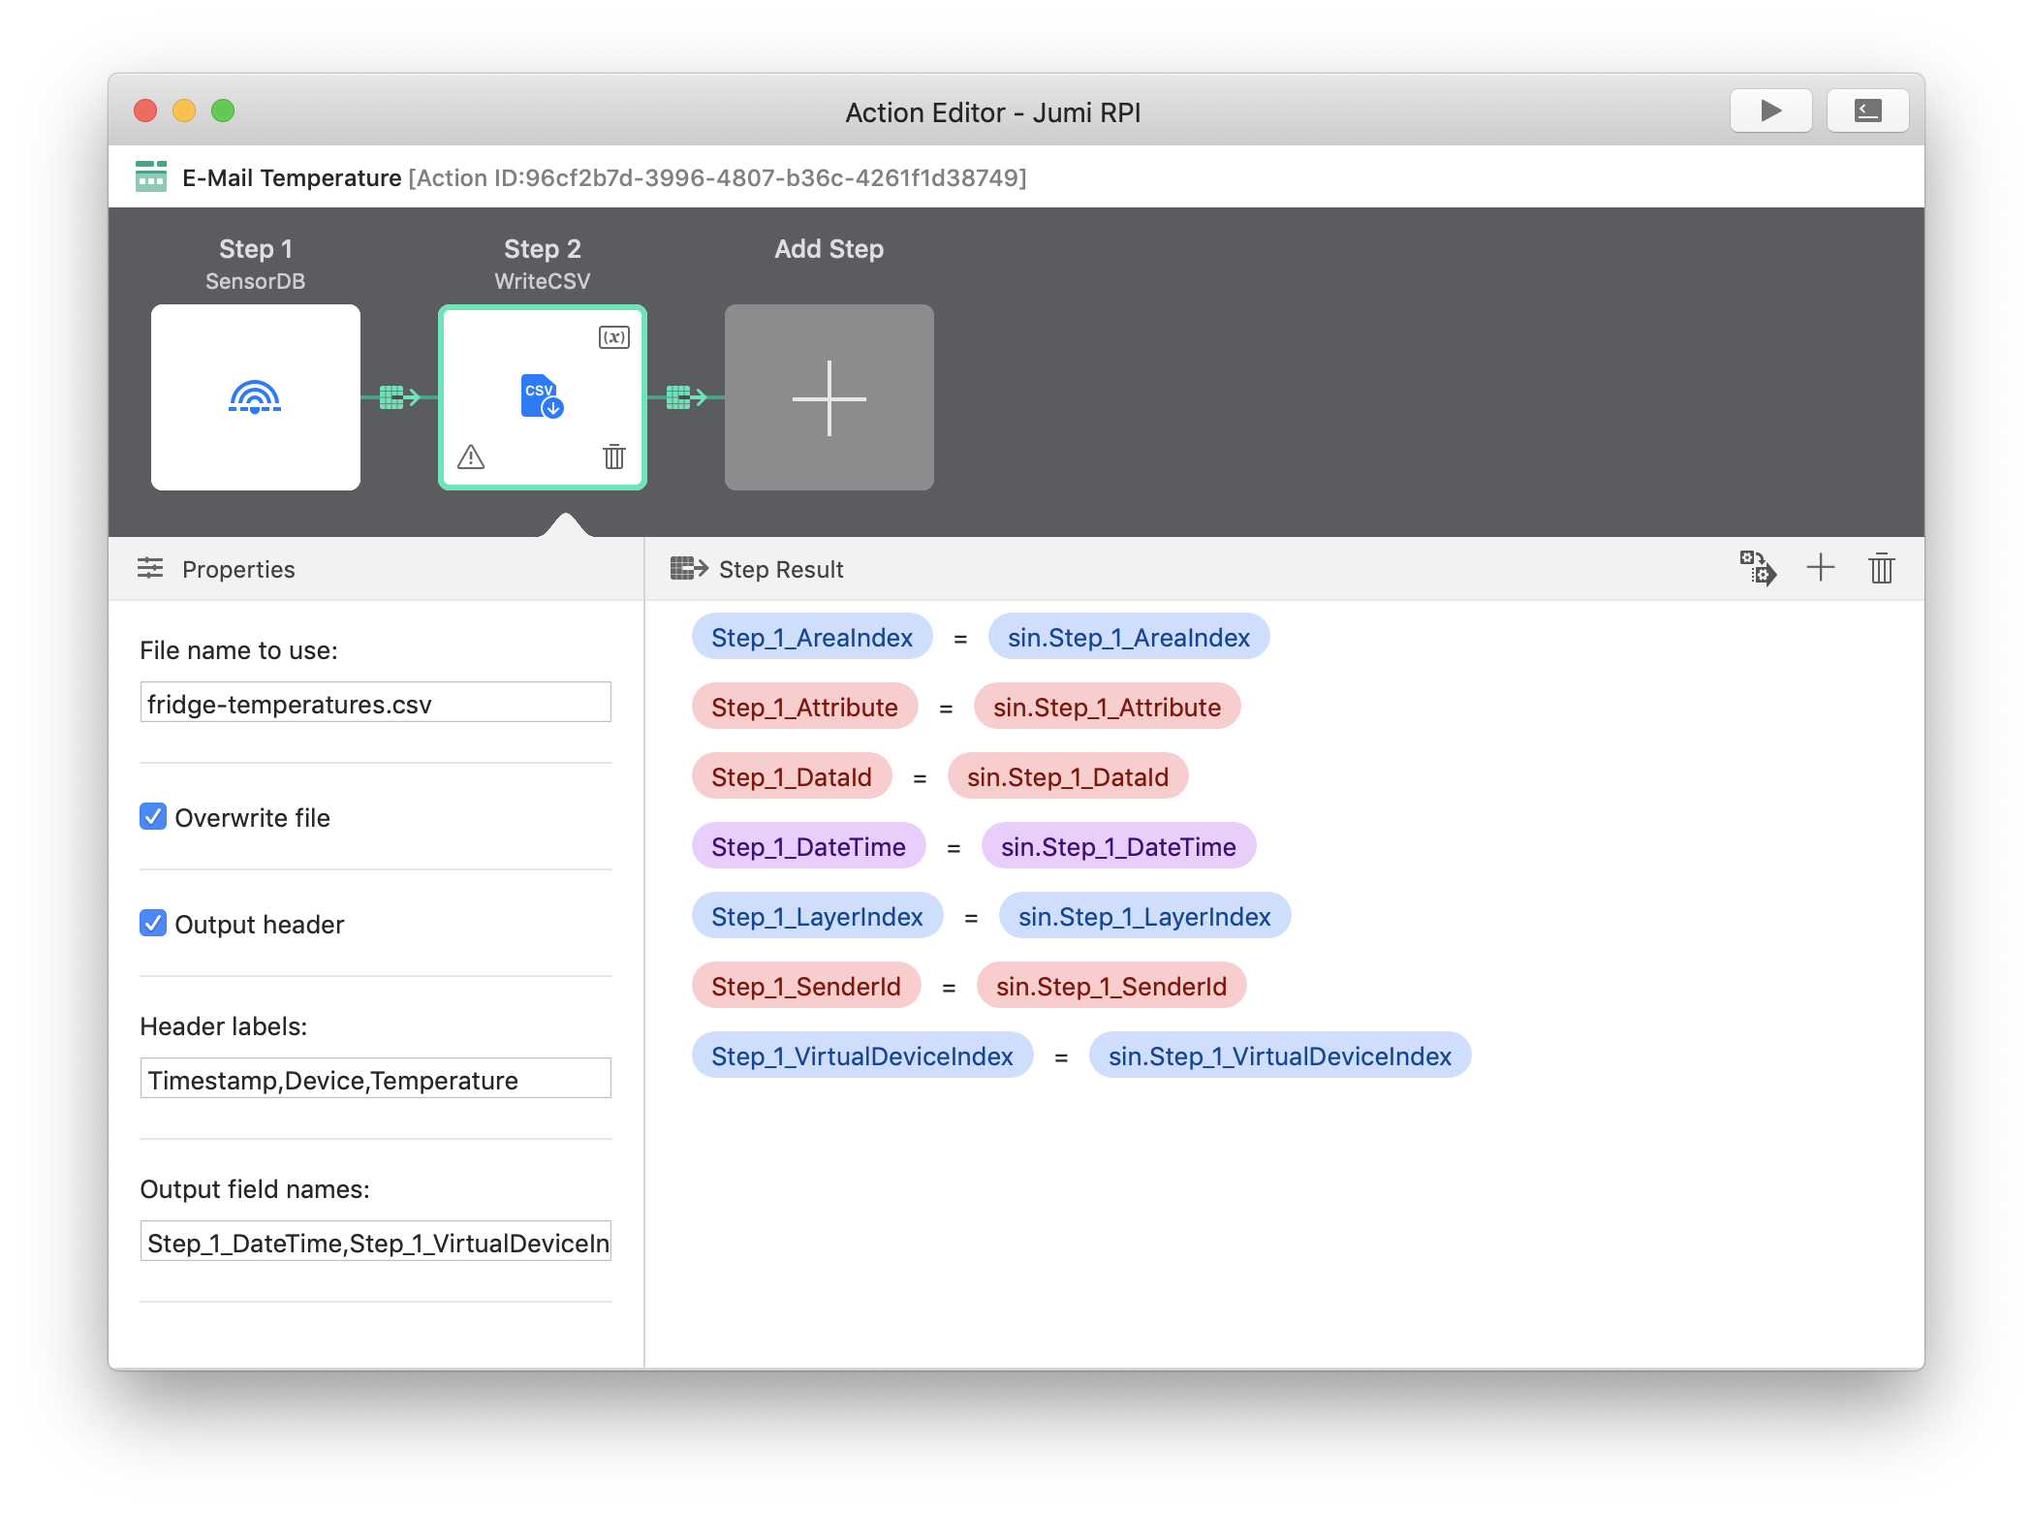2033x1514 pixels.
Task: Click the File name to use field
Action: [375, 703]
